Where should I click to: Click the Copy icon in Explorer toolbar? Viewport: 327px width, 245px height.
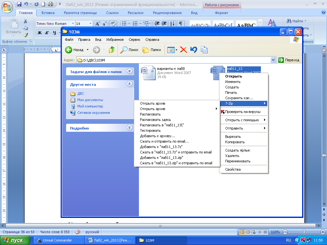(x=204, y=50)
